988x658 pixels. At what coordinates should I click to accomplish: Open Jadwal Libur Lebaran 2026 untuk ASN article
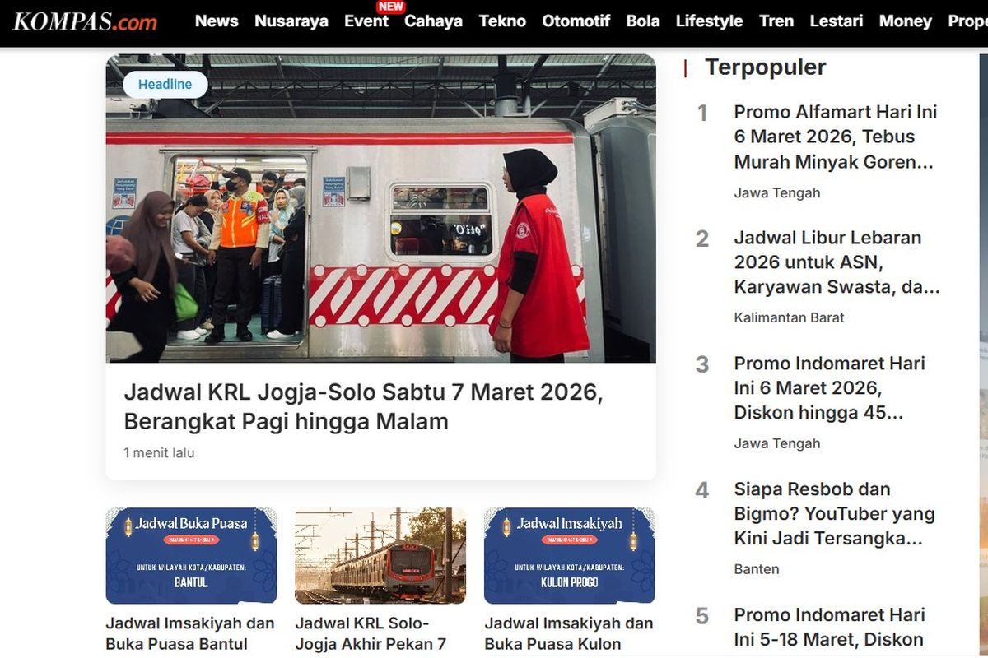[x=837, y=262]
